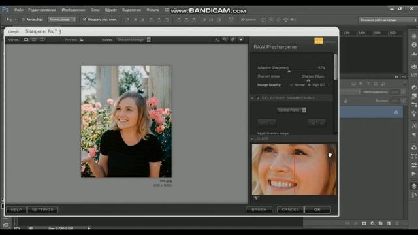Open the Info panel icon in Photoshop dock

tap(414, 45)
